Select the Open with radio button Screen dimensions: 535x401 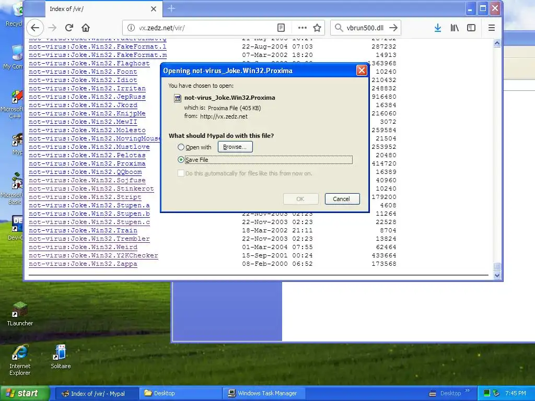pyautogui.click(x=181, y=147)
